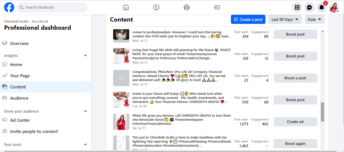Open thumbnail of This just in post
The height and width of the screenshot is (152, 344).
tap(121, 143)
